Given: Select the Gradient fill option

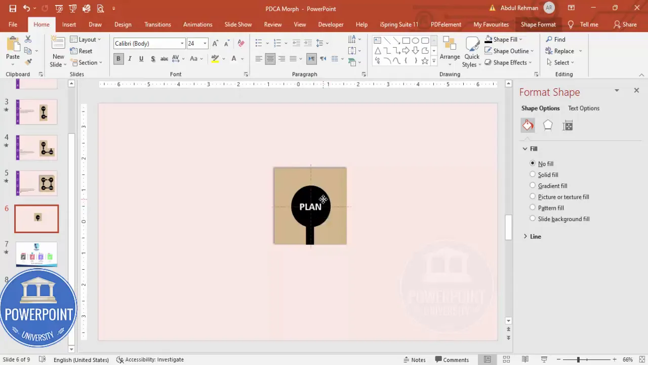Looking at the screenshot, I should (548, 186).
